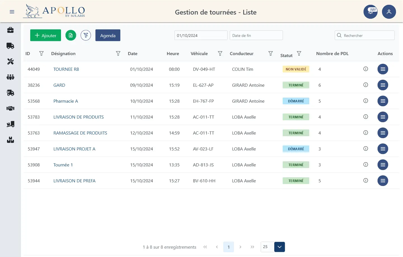Image resolution: width=403 pixels, height=257 pixels.
Task: Click the start date field 01/10/2024
Action: point(201,35)
